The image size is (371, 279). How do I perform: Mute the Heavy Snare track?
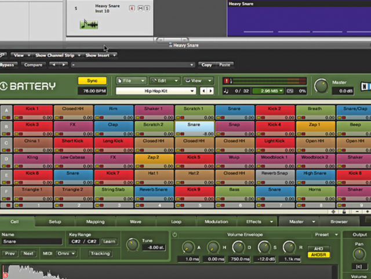(140, 8)
